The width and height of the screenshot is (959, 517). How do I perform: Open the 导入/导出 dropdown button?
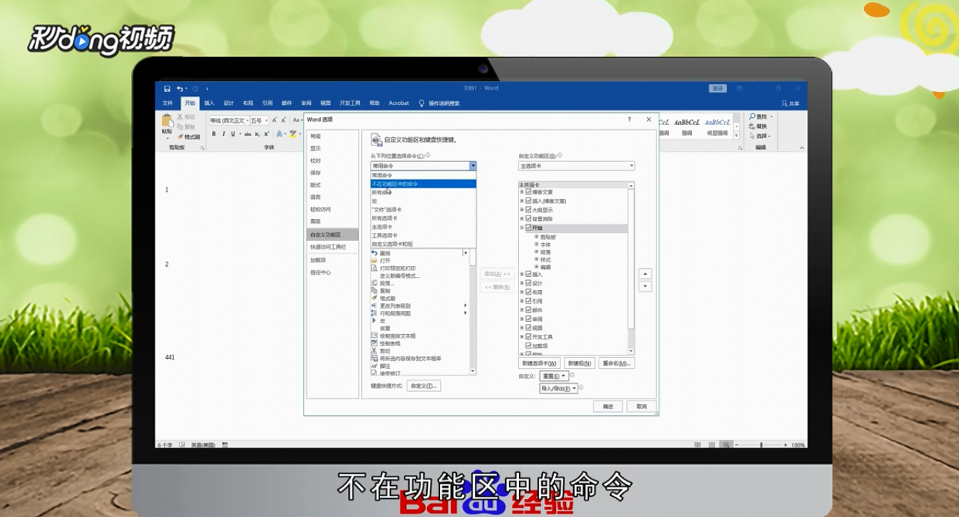click(558, 389)
